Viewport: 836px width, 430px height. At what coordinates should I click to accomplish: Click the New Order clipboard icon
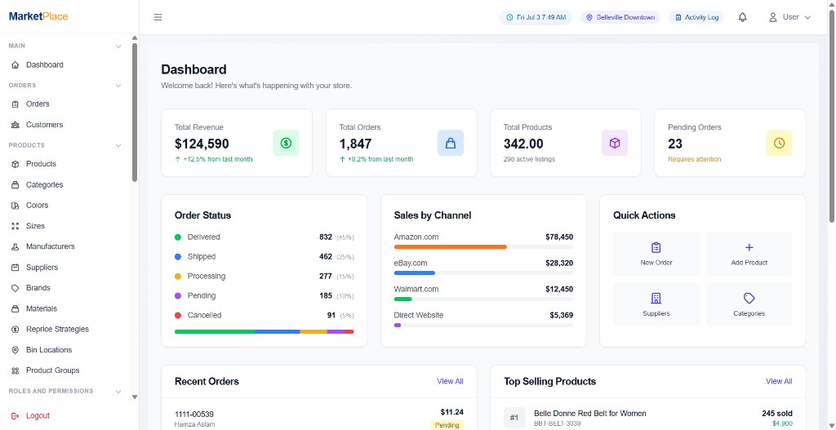click(656, 247)
